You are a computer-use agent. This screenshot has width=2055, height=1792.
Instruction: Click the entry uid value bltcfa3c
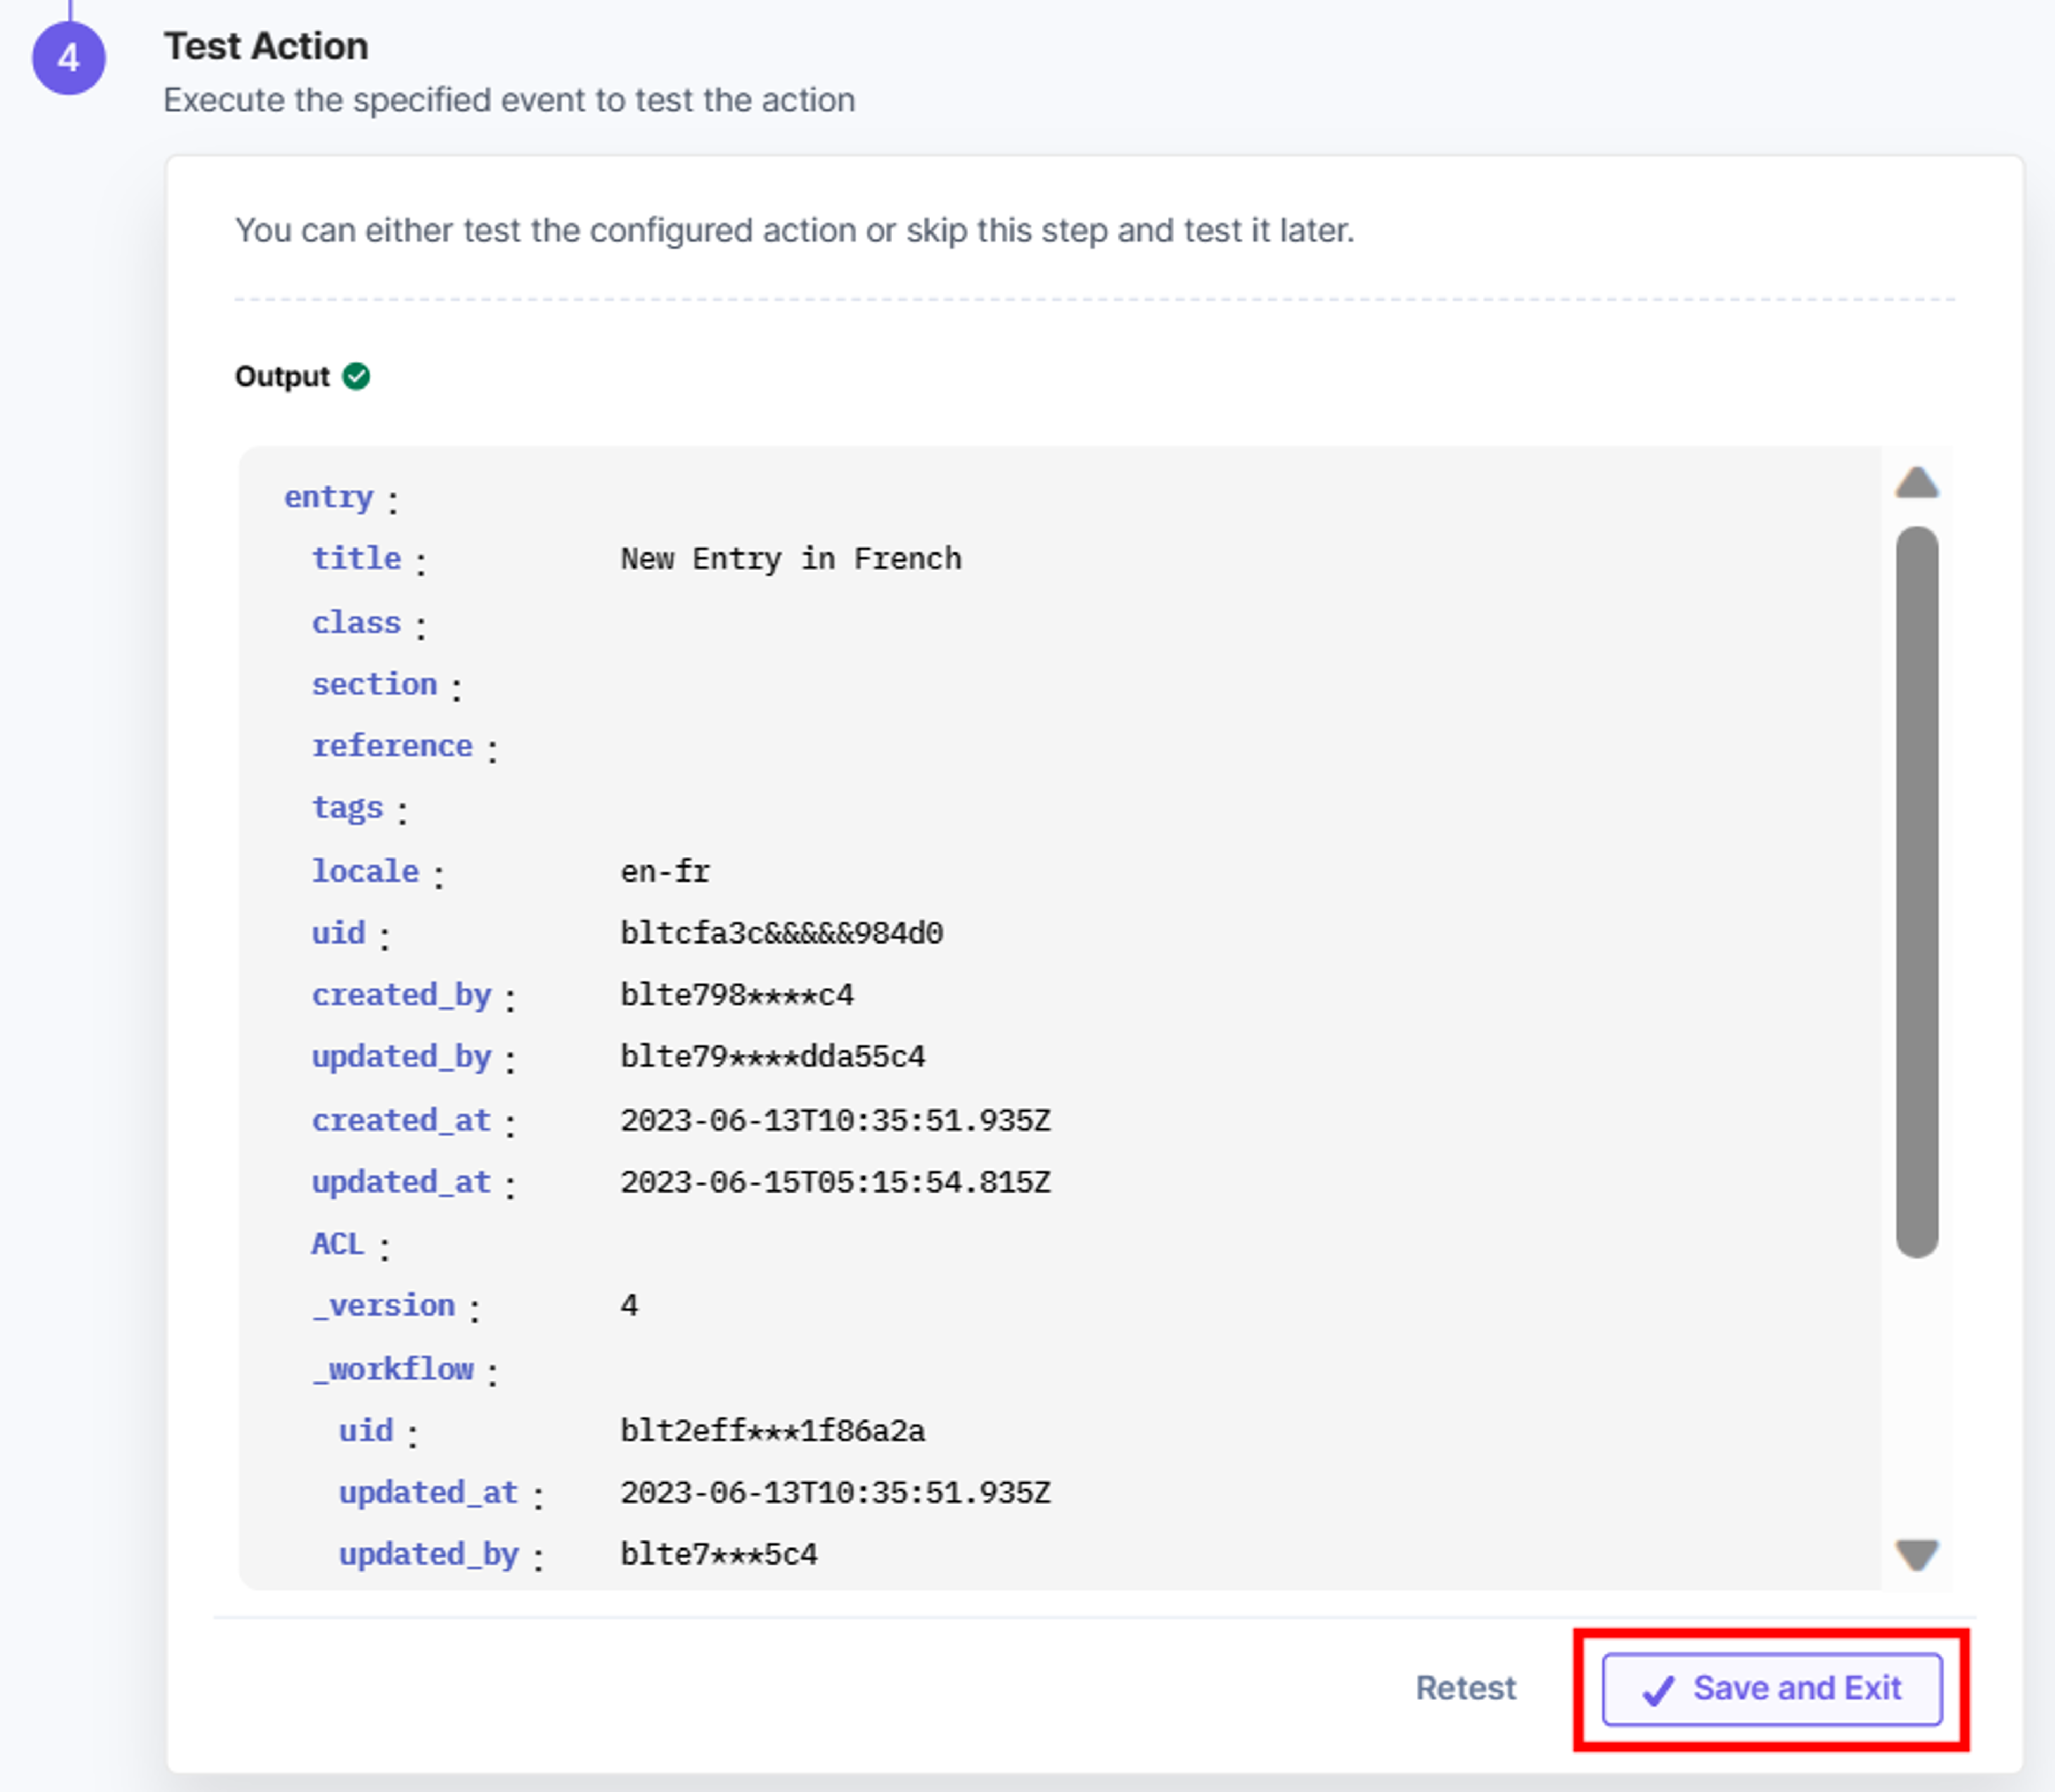pyautogui.click(x=781, y=933)
